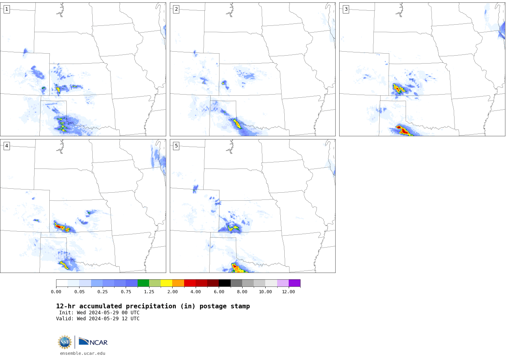Screen dimensions: 509x358
Task: Open ensemble member 1 precipitation map
Action: (83, 69)
